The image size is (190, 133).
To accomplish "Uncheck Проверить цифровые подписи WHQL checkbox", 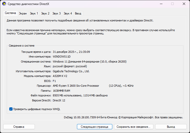I will [11, 109].
